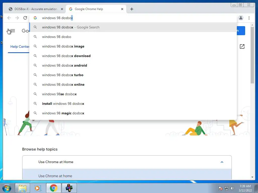Screen dimensions: 258x193
Task: Pick 'windows 98se dosbox' suggestion
Action: (x=133, y=94)
